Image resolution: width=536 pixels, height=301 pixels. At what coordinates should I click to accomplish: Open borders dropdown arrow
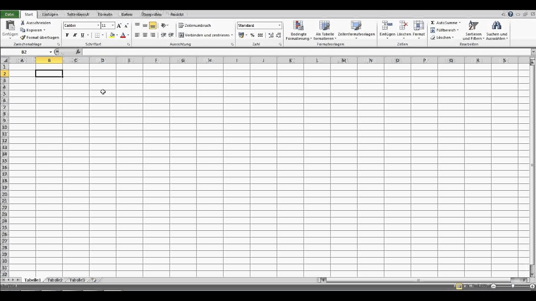point(103,35)
